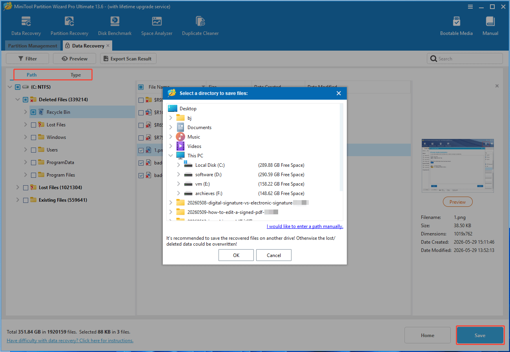Check the Existing Files (559641) checkbox
This screenshot has width=510, height=352.
(25, 200)
